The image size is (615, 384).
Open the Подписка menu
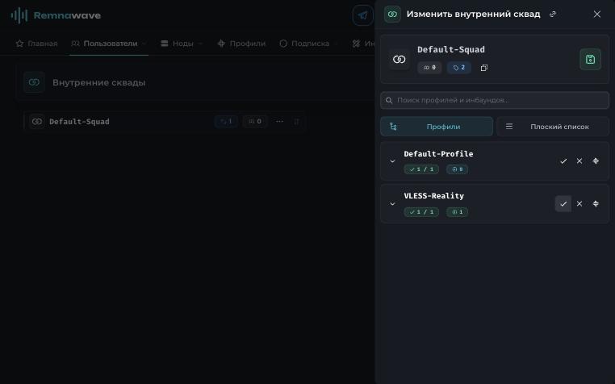tap(308, 44)
